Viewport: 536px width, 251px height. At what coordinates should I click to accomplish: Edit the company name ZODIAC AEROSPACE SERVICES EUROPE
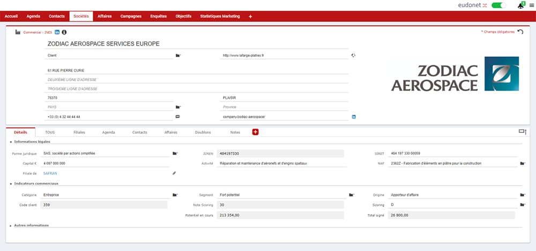(x=198, y=44)
